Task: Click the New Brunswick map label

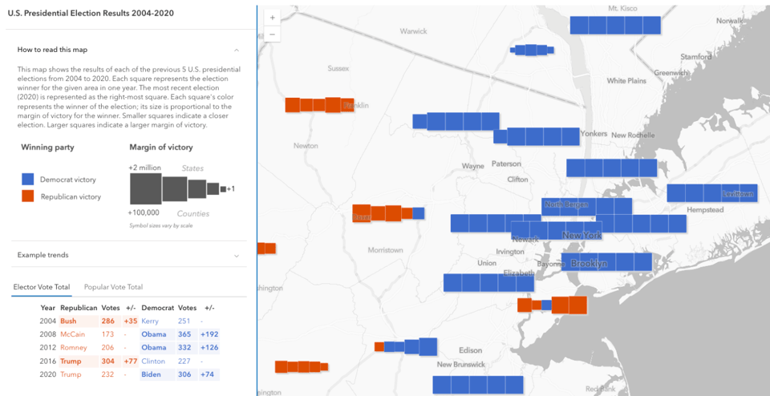Action: click(x=461, y=365)
